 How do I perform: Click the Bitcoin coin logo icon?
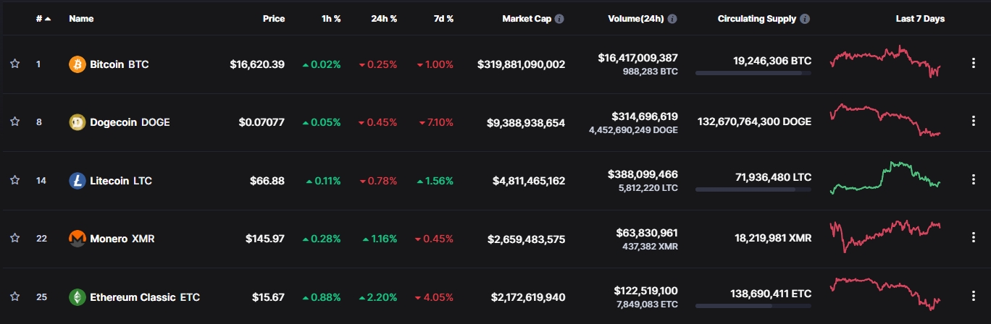(77, 64)
